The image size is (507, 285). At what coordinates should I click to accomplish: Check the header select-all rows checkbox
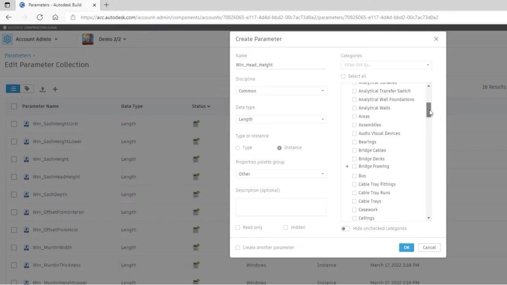click(14, 106)
